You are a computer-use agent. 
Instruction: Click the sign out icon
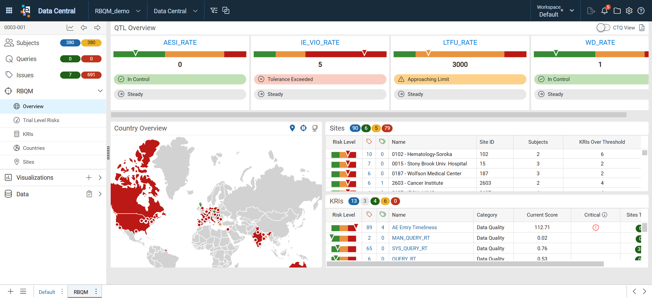pos(591,11)
